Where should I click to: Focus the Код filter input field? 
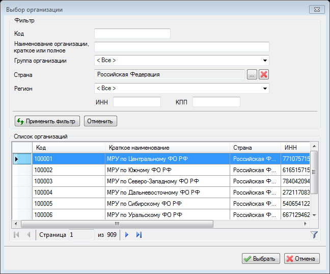132,34
